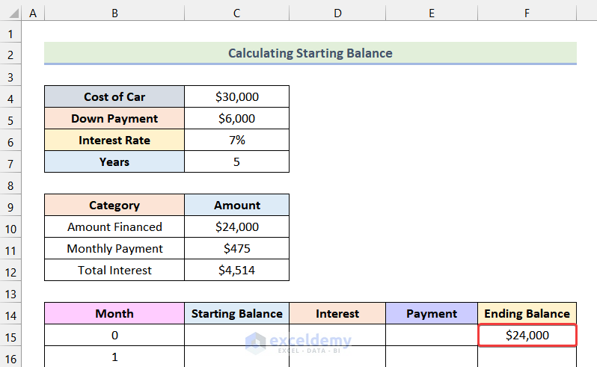
Task: Select column D header
Action: coord(337,13)
